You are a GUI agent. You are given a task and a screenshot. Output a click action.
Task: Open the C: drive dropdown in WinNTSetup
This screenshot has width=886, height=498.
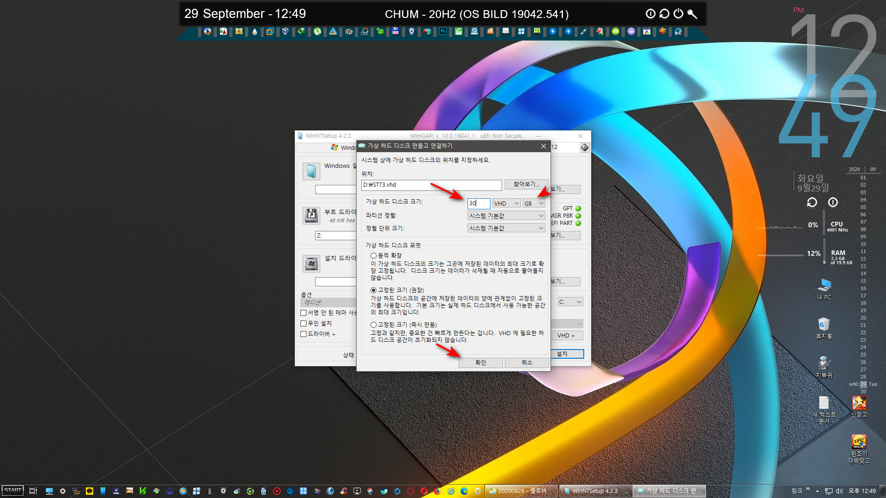[x=570, y=302]
